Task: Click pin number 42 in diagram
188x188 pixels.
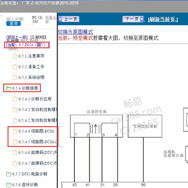Action: point(75,185)
